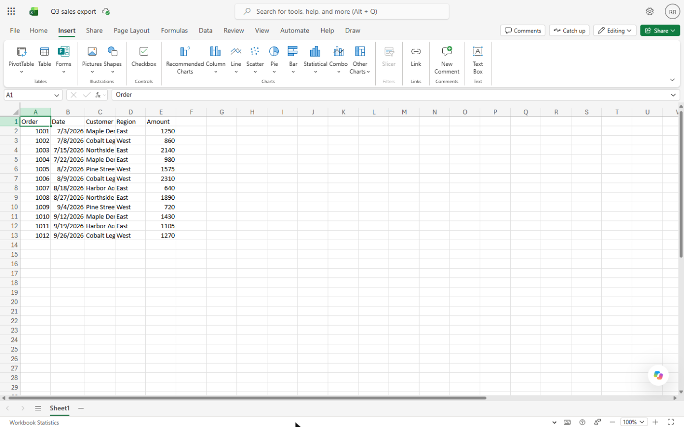Collapse the ribbon with chevron
Screen dimensions: 684x427
(672, 80)
